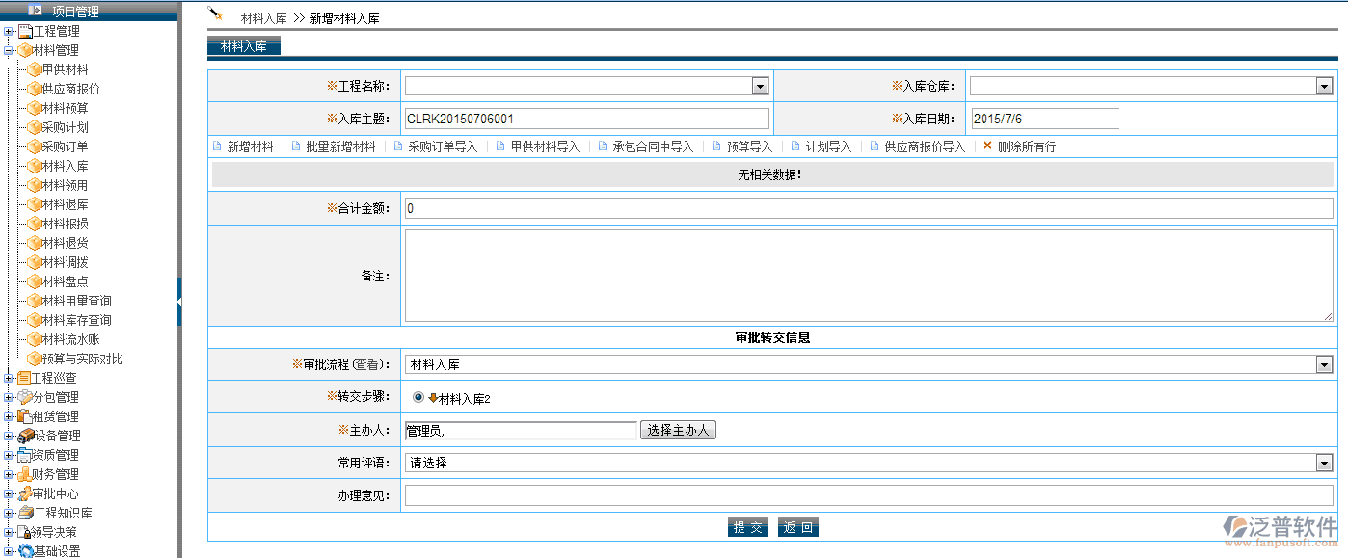
Task: Click the 采购计划 cube icon
Action: [34, 127]
